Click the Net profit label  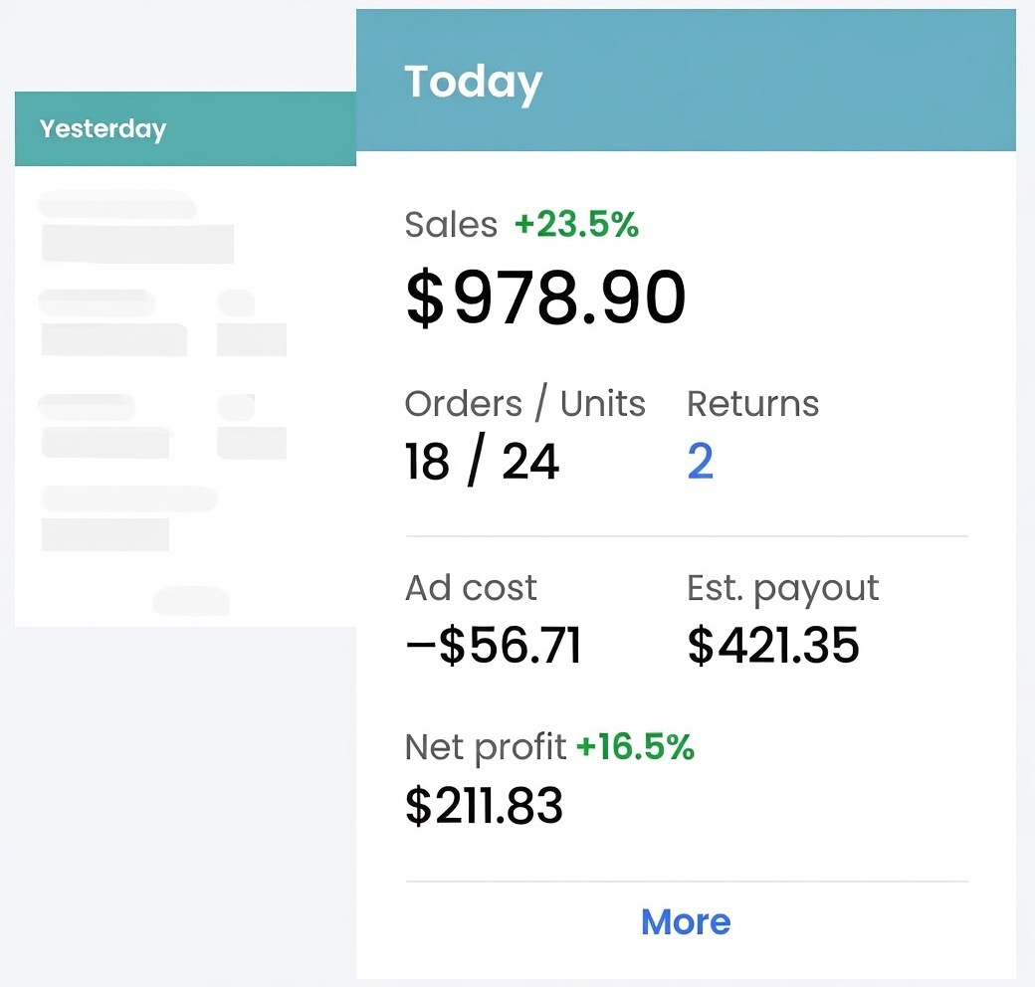point(487,747)
